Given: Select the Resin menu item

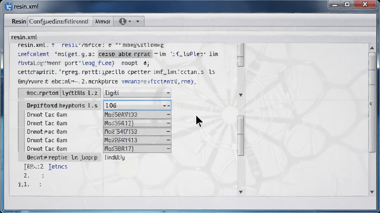Looking at the screenshot, I should tap(19, 21).
